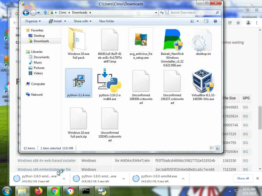Open options arrow for first python-3.8.0 download
Image resolution: width=262 pixels, height=196 pixels.
tap(64, 179)
